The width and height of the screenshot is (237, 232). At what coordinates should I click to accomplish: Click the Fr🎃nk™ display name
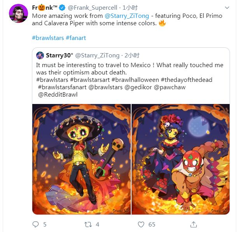tap(45, 8)
